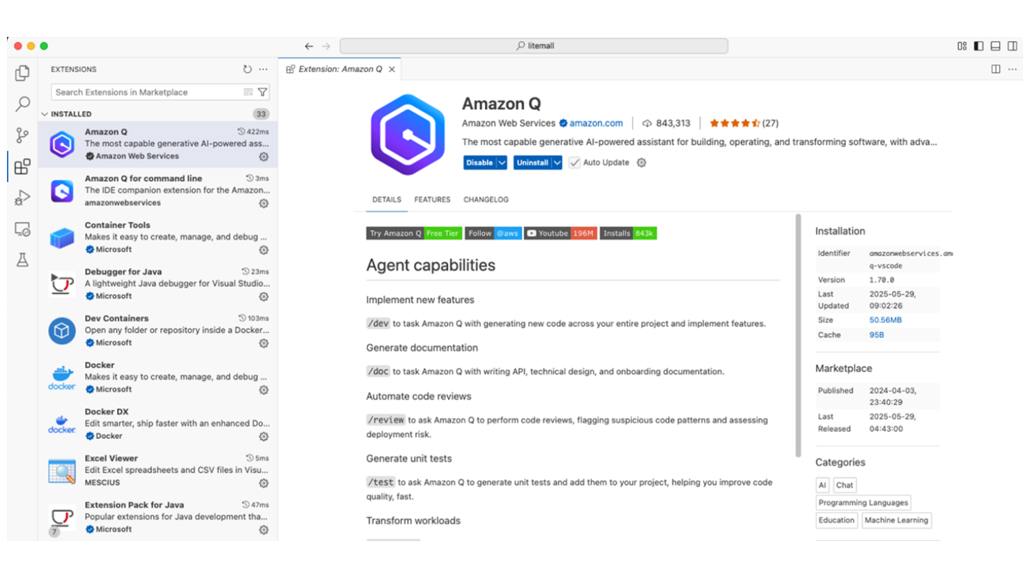This screenshot has width=1030, height=578.
Task: Open the Run and Debug view
Action: click(22, 198)
